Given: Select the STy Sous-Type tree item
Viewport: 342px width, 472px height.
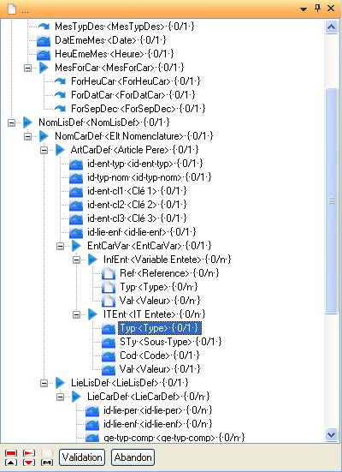Looking at the screenshot, I should pyautogui.click(x=170, y=342).
